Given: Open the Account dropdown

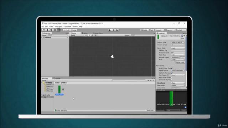Looking at the screenshot, I should click(160, 30).
